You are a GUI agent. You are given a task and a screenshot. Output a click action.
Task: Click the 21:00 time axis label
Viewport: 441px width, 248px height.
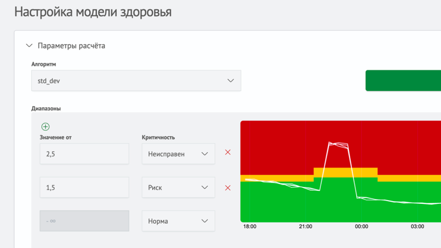pos(305,227)
